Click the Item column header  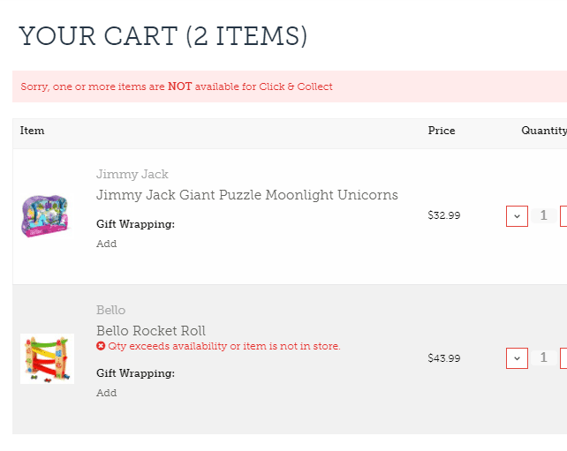pos(32,131)
